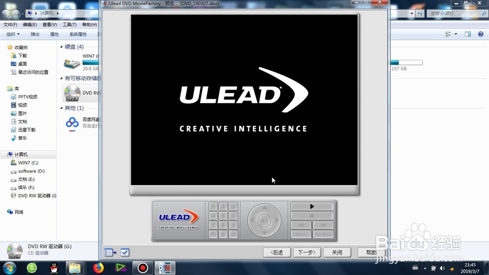Click the up arrow on the navigation pad
Image resolution: width=489 pixels, height=275 pixels.
[264, 208]
